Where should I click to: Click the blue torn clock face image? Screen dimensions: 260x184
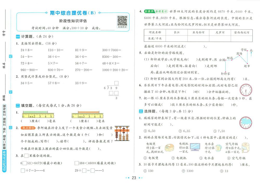245,122
